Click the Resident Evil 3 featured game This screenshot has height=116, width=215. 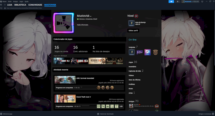tap(79, 61)
